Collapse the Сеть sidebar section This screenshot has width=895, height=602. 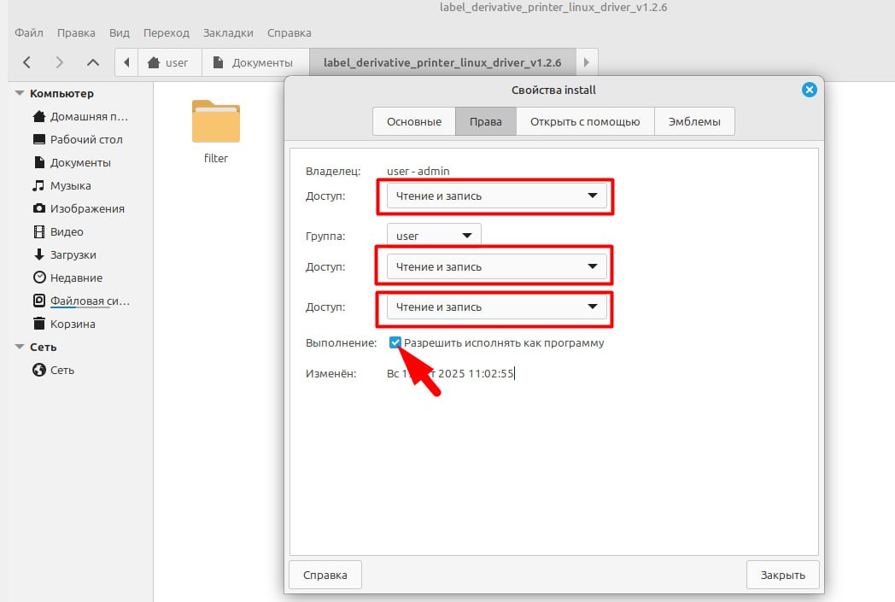[x=20, y=348]
